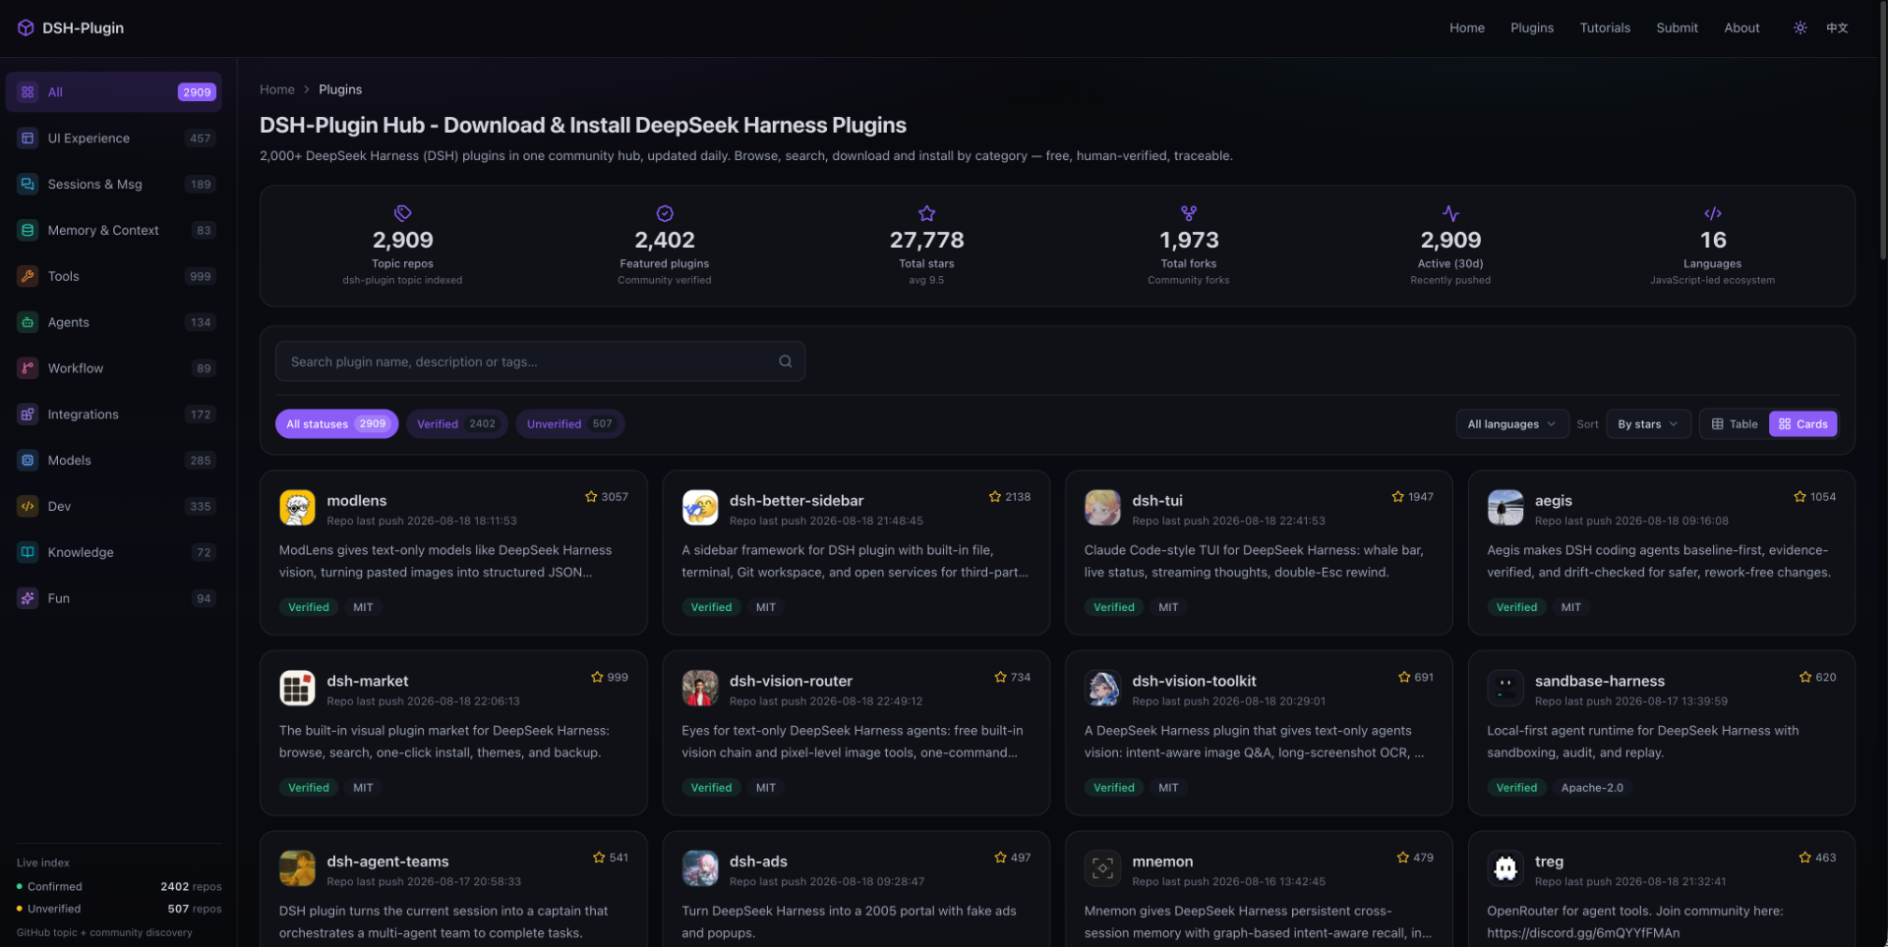
Task: Open the Fun category sparkle icon
Action: 28,598
